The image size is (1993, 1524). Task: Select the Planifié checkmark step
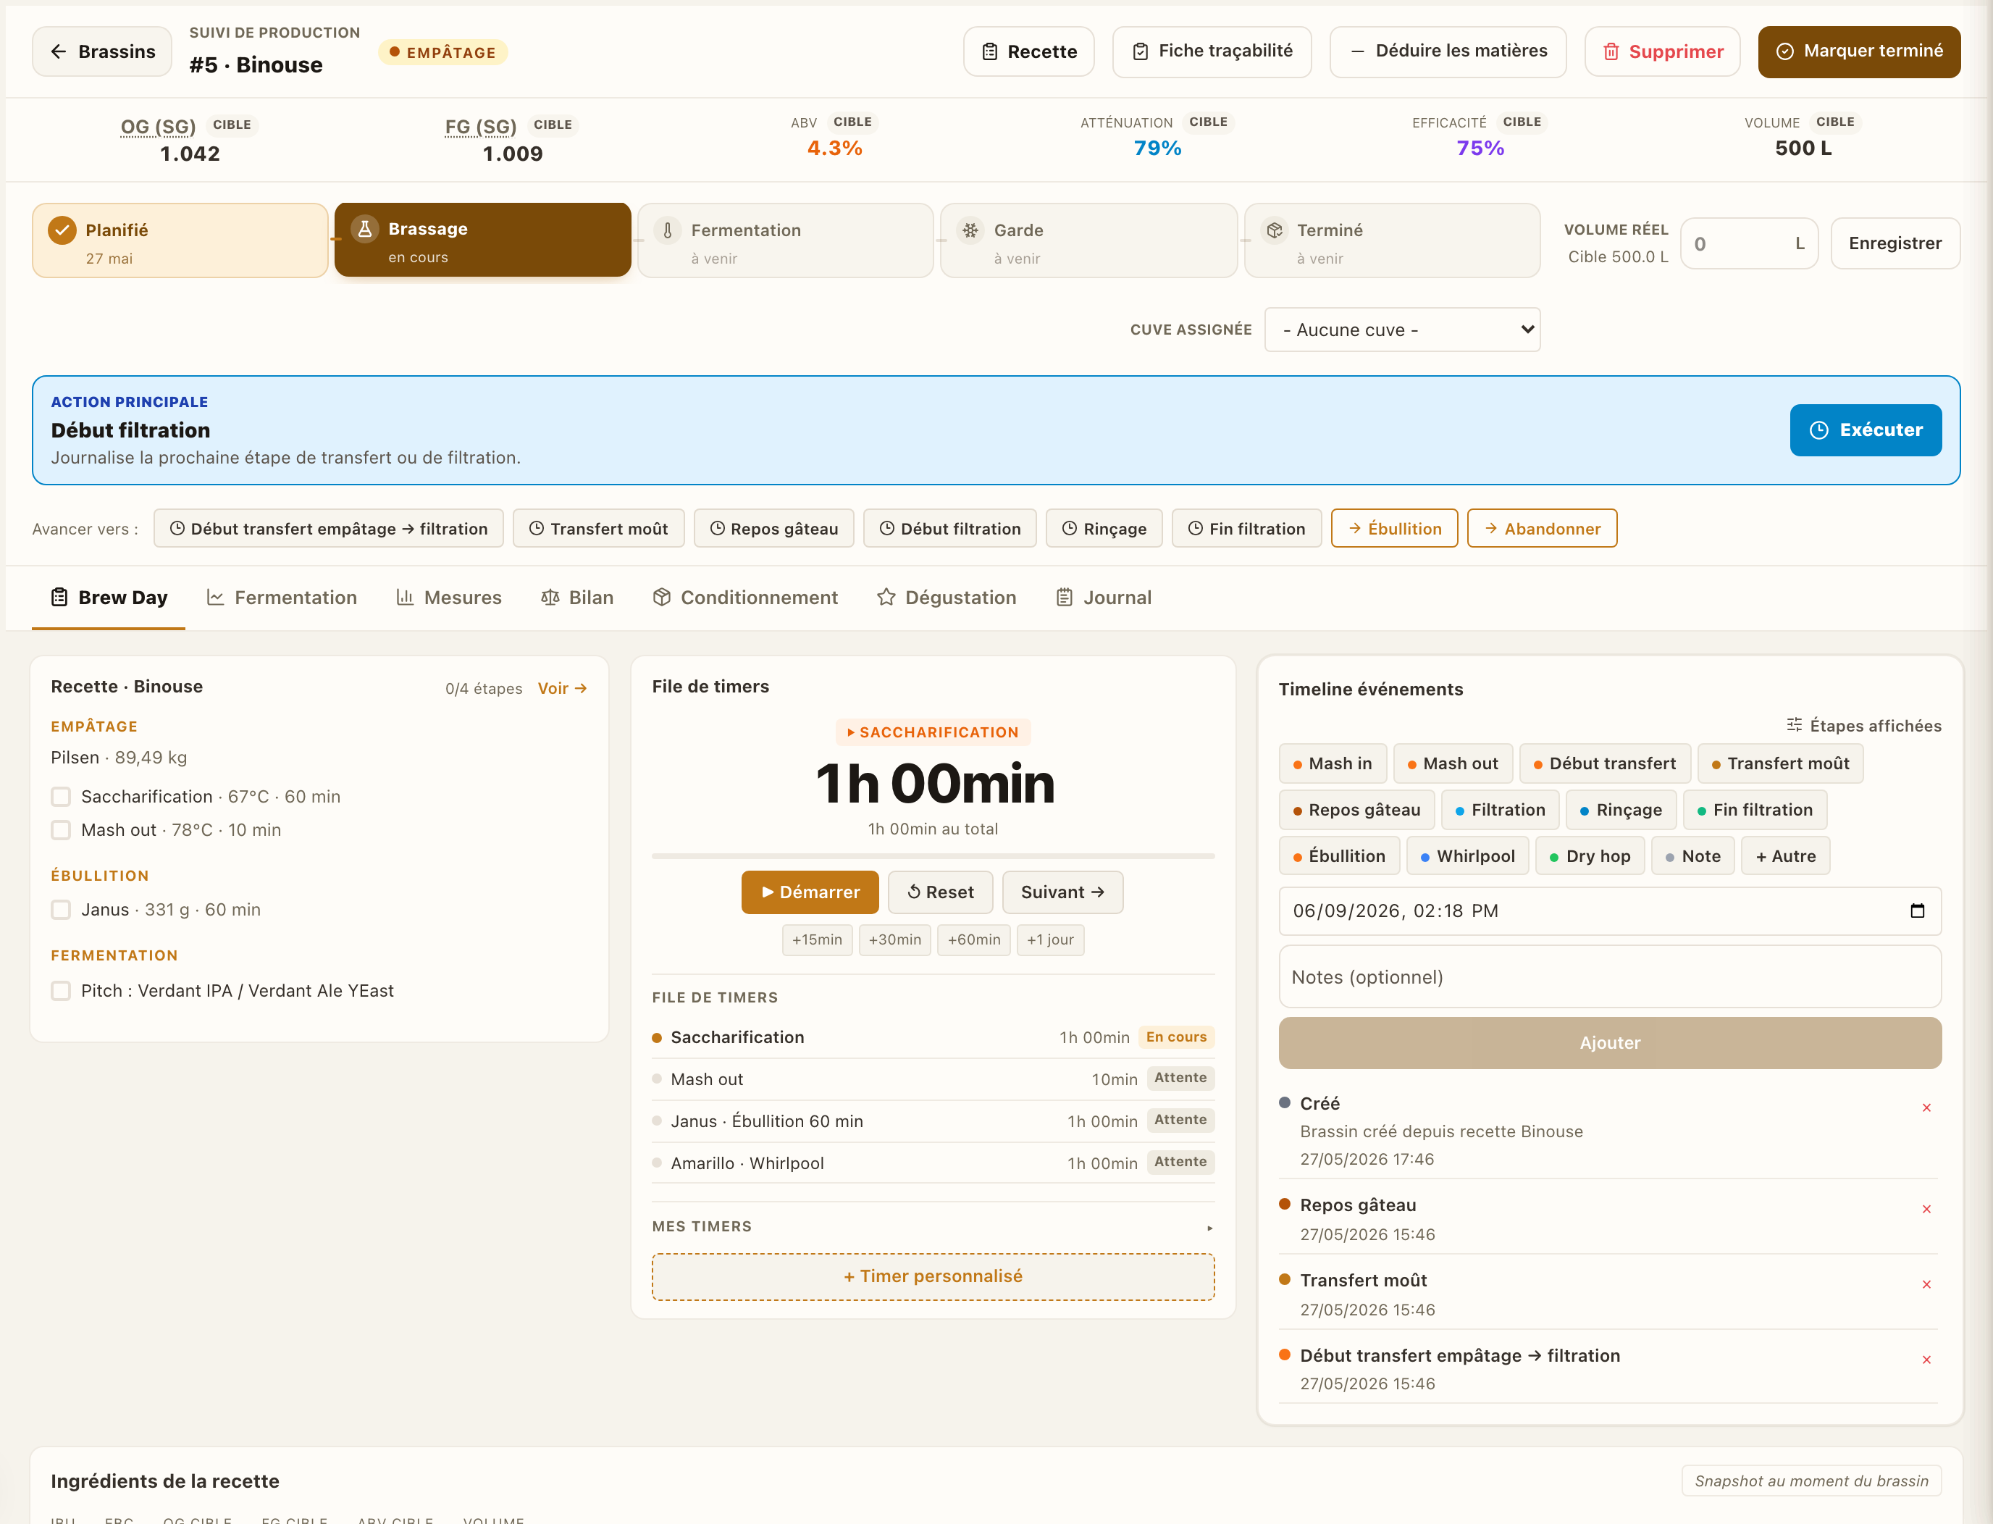tap(180, 240)
